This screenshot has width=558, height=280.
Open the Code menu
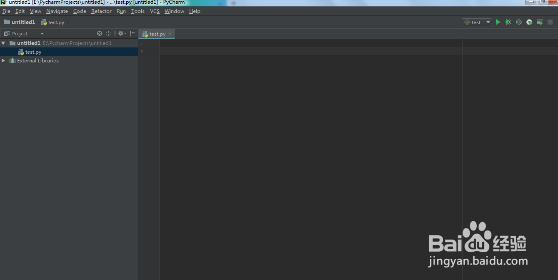[x=80, y=11]
